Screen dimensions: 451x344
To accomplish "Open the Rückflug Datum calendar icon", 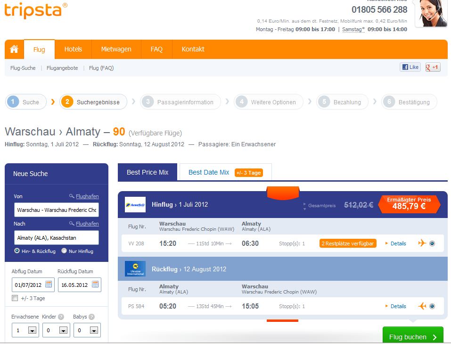I will [x=95, y=285].
